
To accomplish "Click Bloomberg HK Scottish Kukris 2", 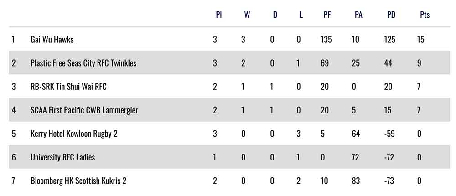I will (78, 181).
